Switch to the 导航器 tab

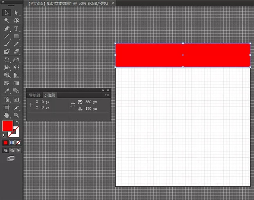pyautogui.click(x=34, y=95)
